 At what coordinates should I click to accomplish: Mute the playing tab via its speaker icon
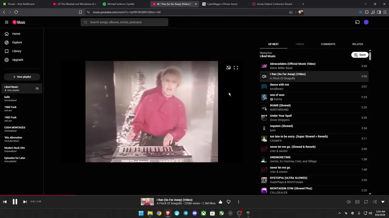pos(158,4)
